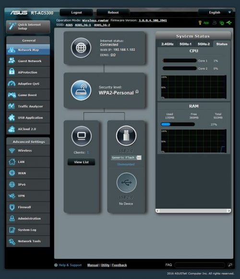The width and height of the screenshot is (240, 279).
Task: Click the green network clients status icon
Action: click(222, 23)
